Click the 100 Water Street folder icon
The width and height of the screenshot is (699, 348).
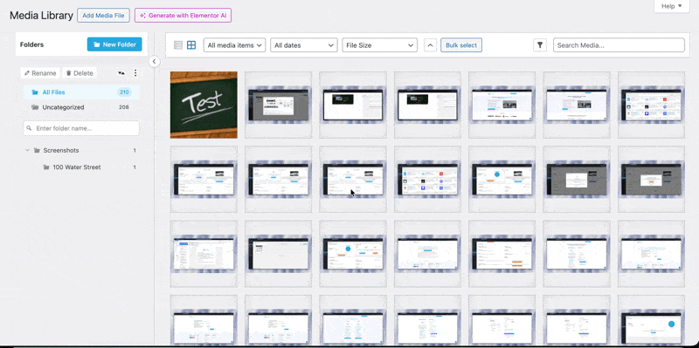coord(46,167)
